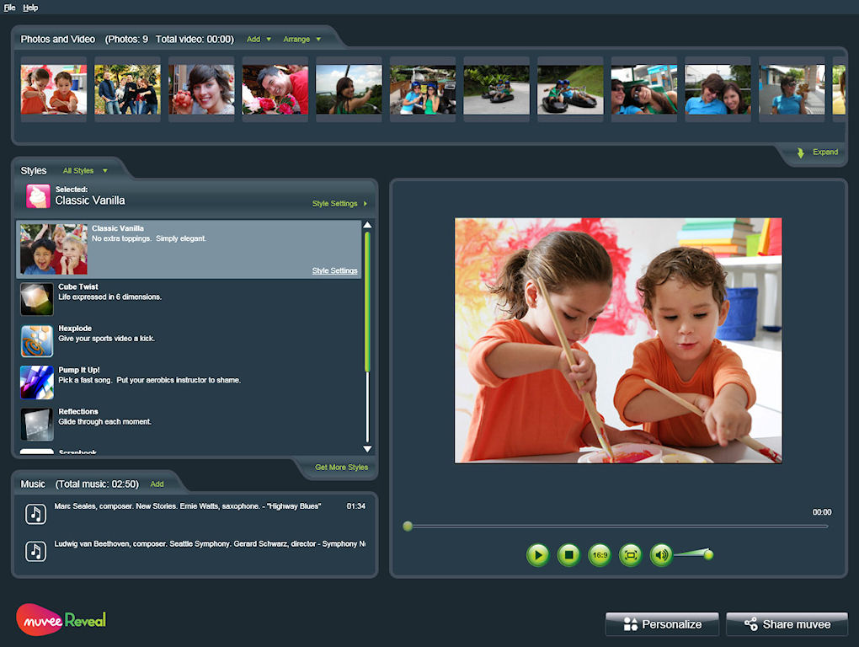Choose the Pump It Up! style icon
This screenshot has height=647, width=859.
point(37,382)
